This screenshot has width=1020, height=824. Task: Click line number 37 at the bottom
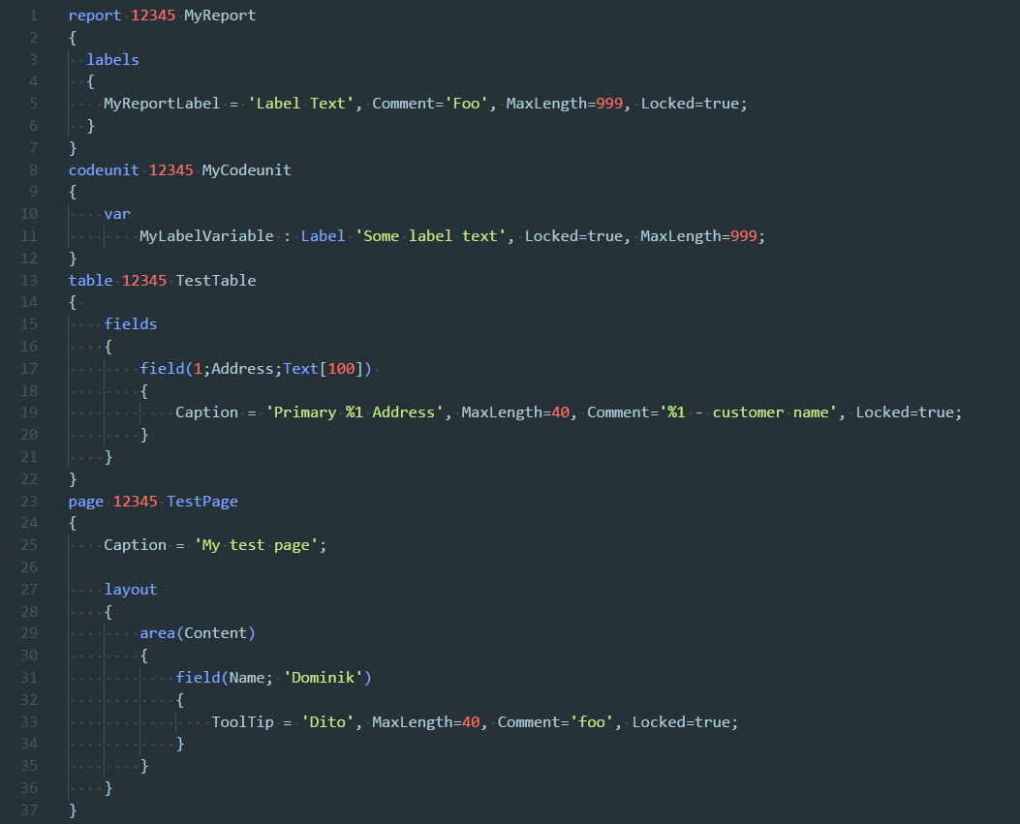coord(29,809)
